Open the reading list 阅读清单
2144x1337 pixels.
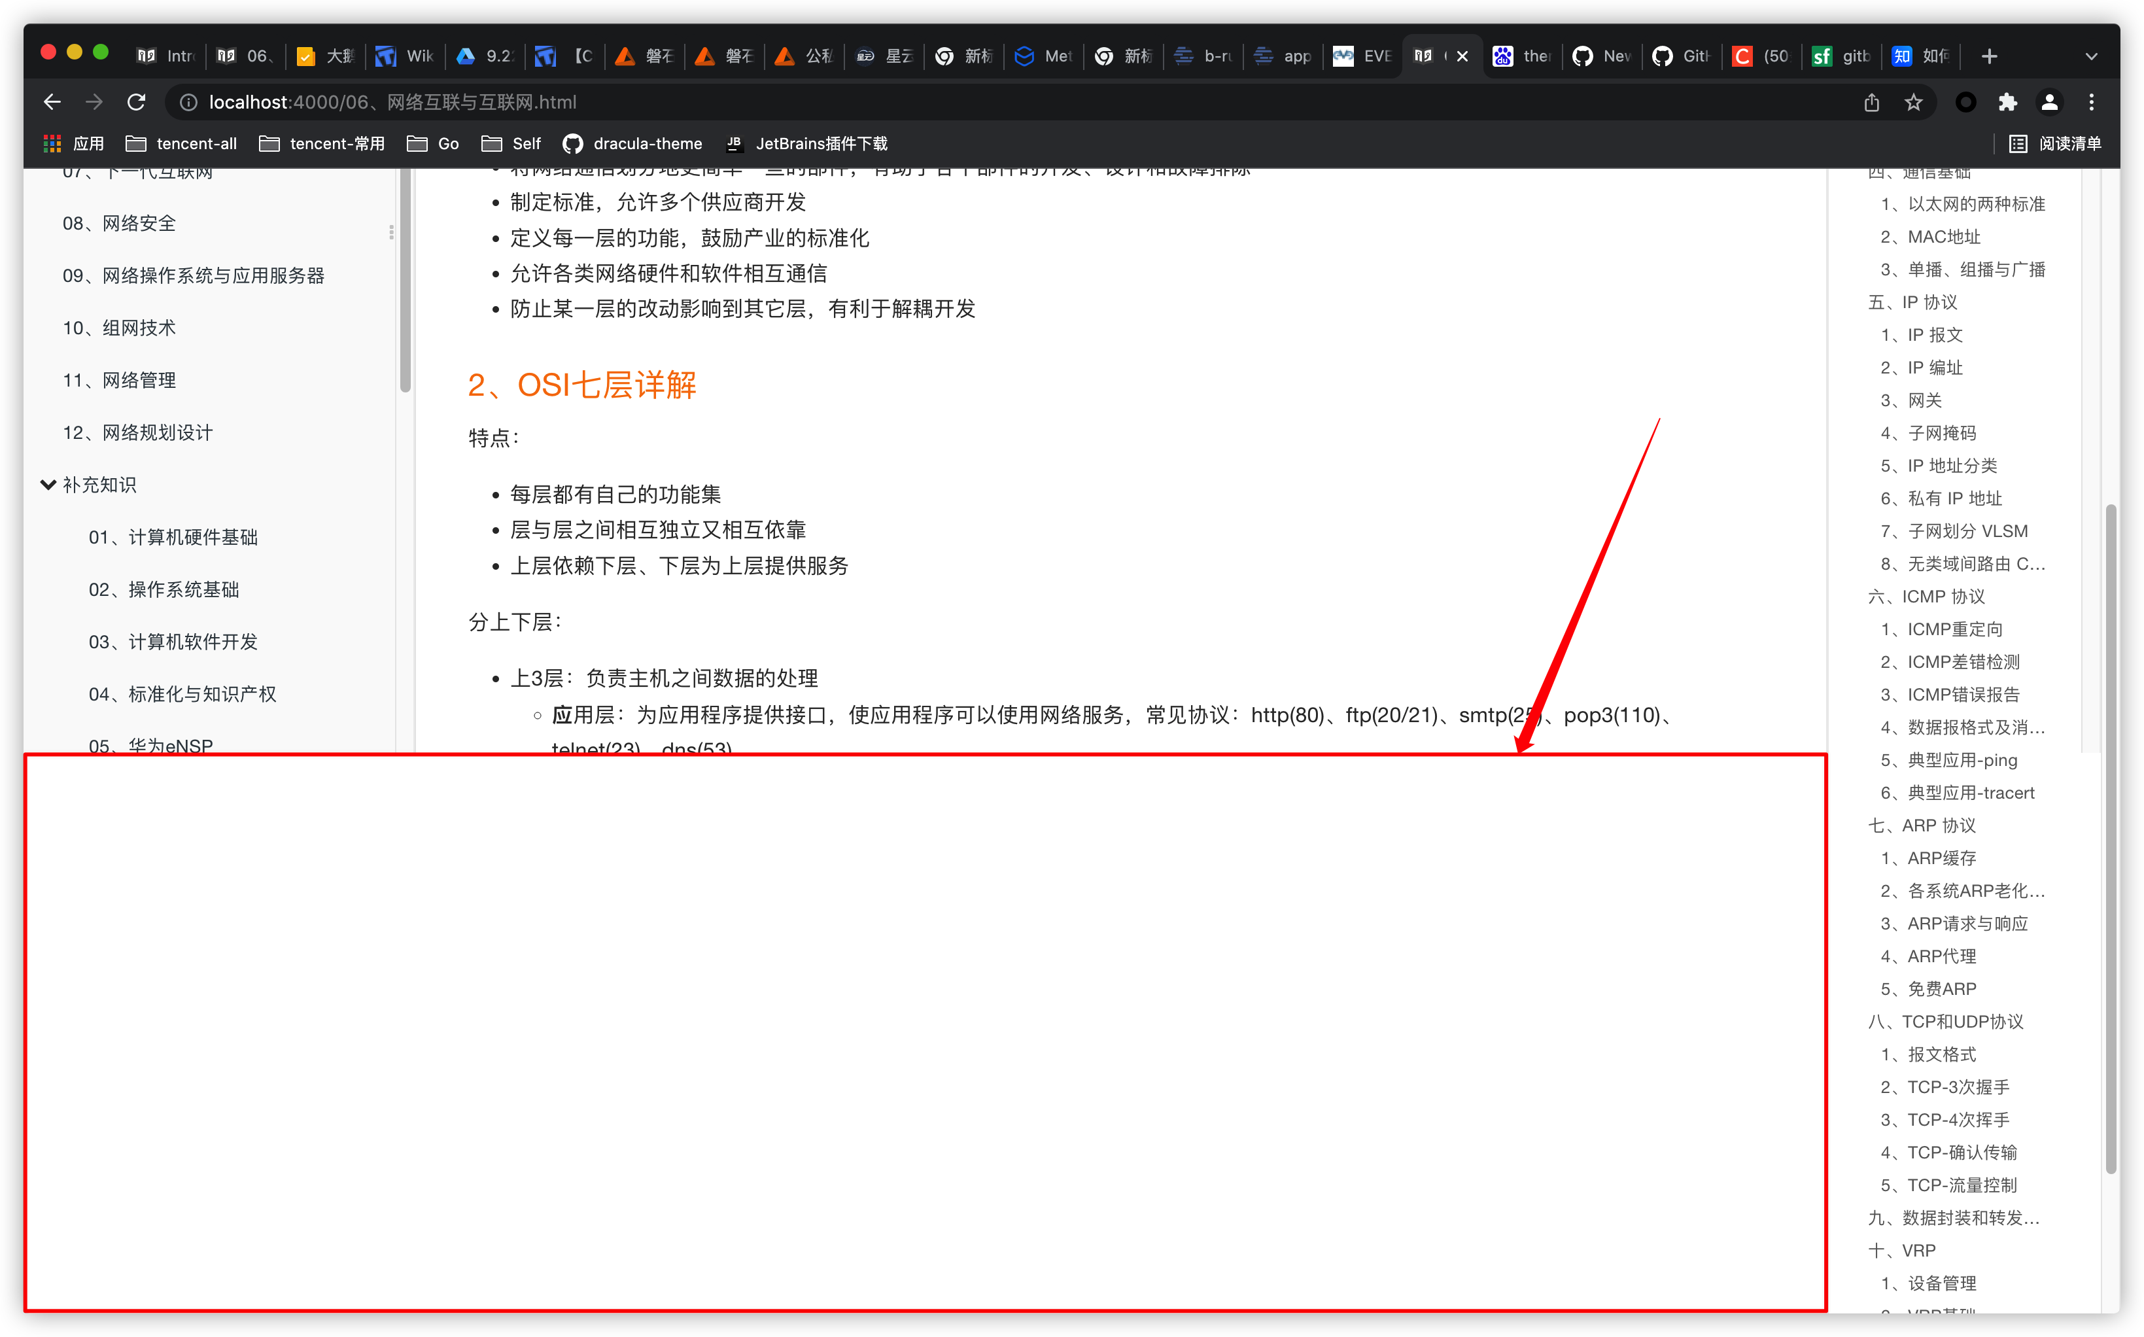click(2054, 143)
